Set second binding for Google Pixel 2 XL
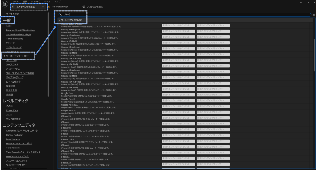The height and width of the screenshot is (170, 316). click(x=213, y=107)
